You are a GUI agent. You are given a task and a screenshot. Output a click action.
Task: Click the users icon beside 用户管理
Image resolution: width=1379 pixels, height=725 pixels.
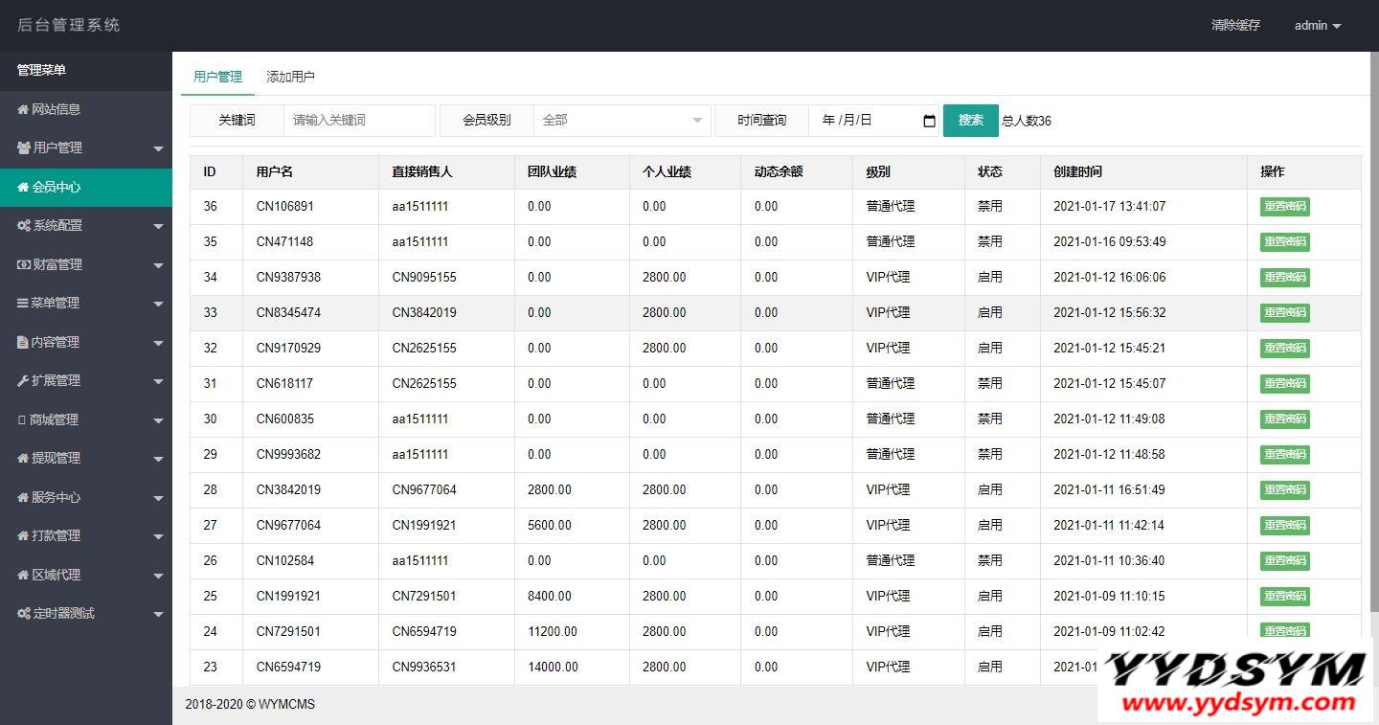tap(24, 148)
